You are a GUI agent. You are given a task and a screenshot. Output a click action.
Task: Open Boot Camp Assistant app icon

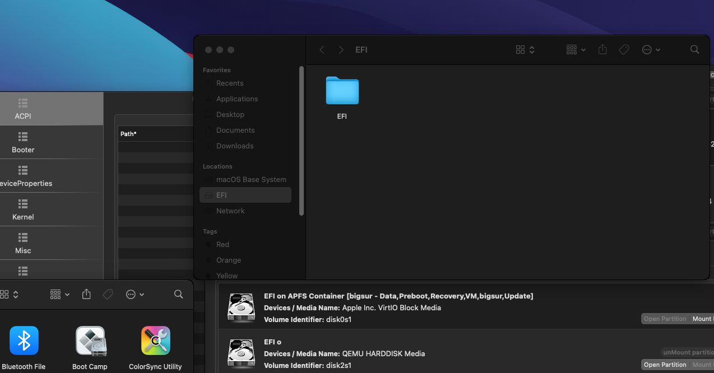click(x=90, y=341)
